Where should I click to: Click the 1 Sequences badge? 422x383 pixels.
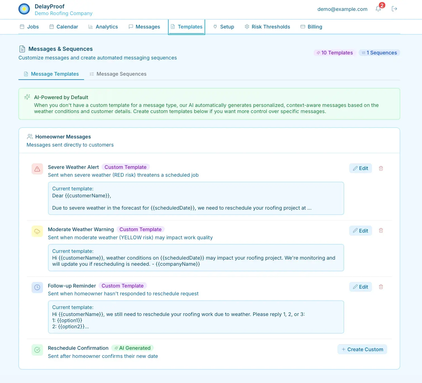click(379, 53)
